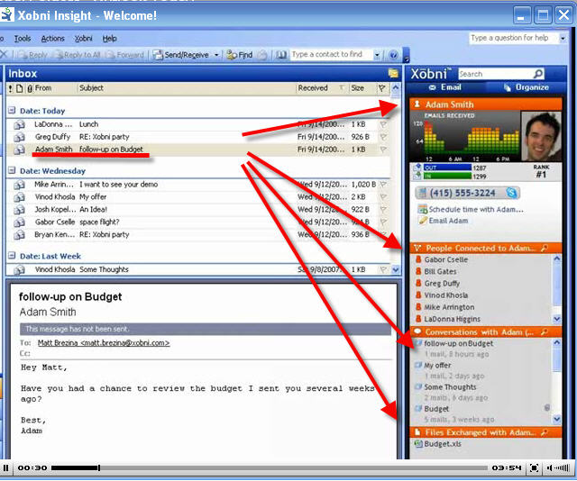Click Type a question for help field
This screenshot has height=481, width=577.
(x=514, y=38)
